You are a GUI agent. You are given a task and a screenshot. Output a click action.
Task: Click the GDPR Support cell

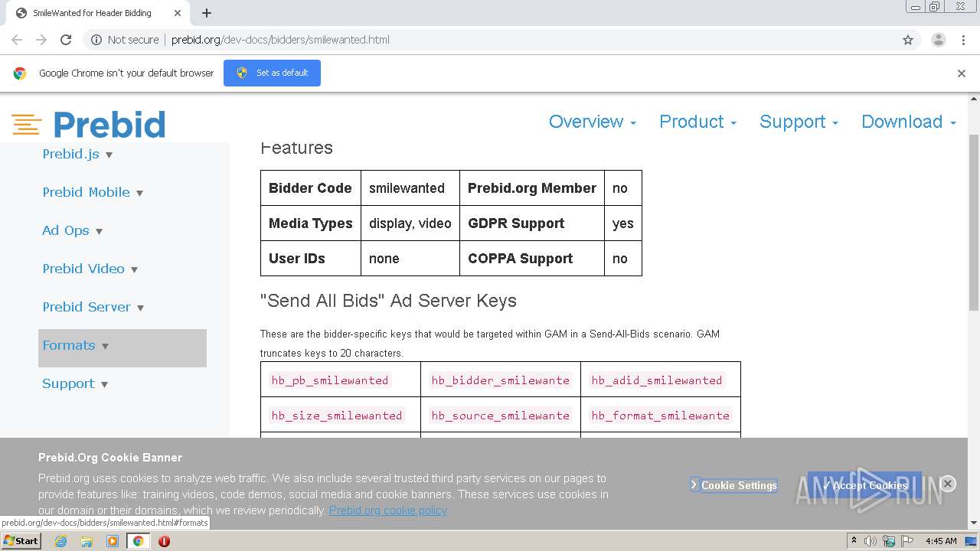click(x=532, y=223)
